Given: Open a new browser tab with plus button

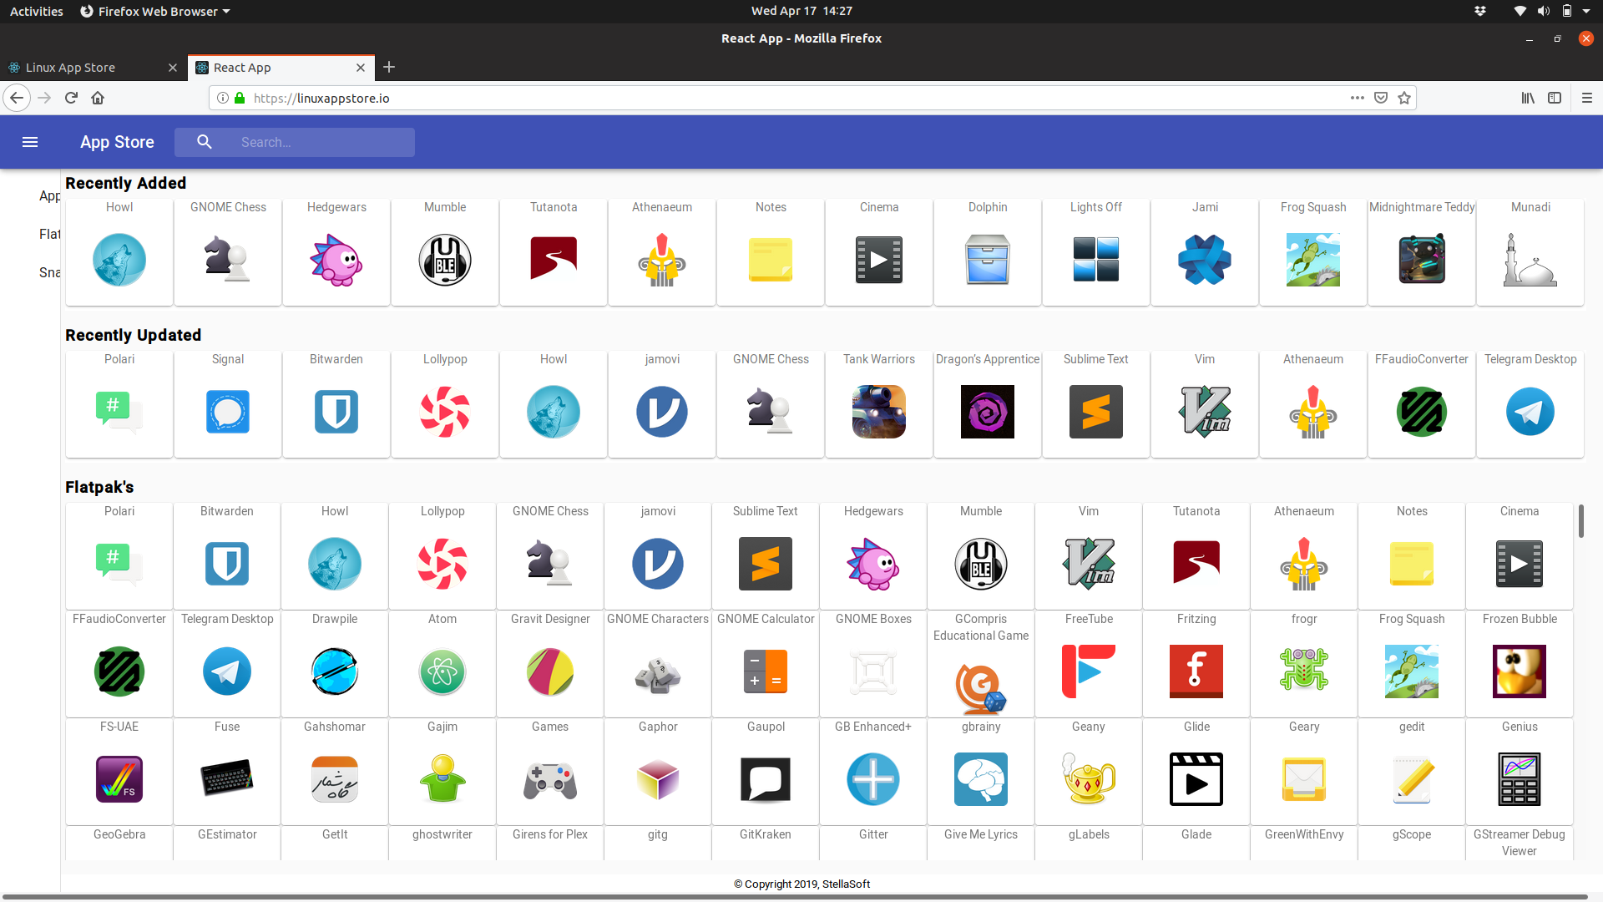Looking at the screenshot, I should pos(389,67).
